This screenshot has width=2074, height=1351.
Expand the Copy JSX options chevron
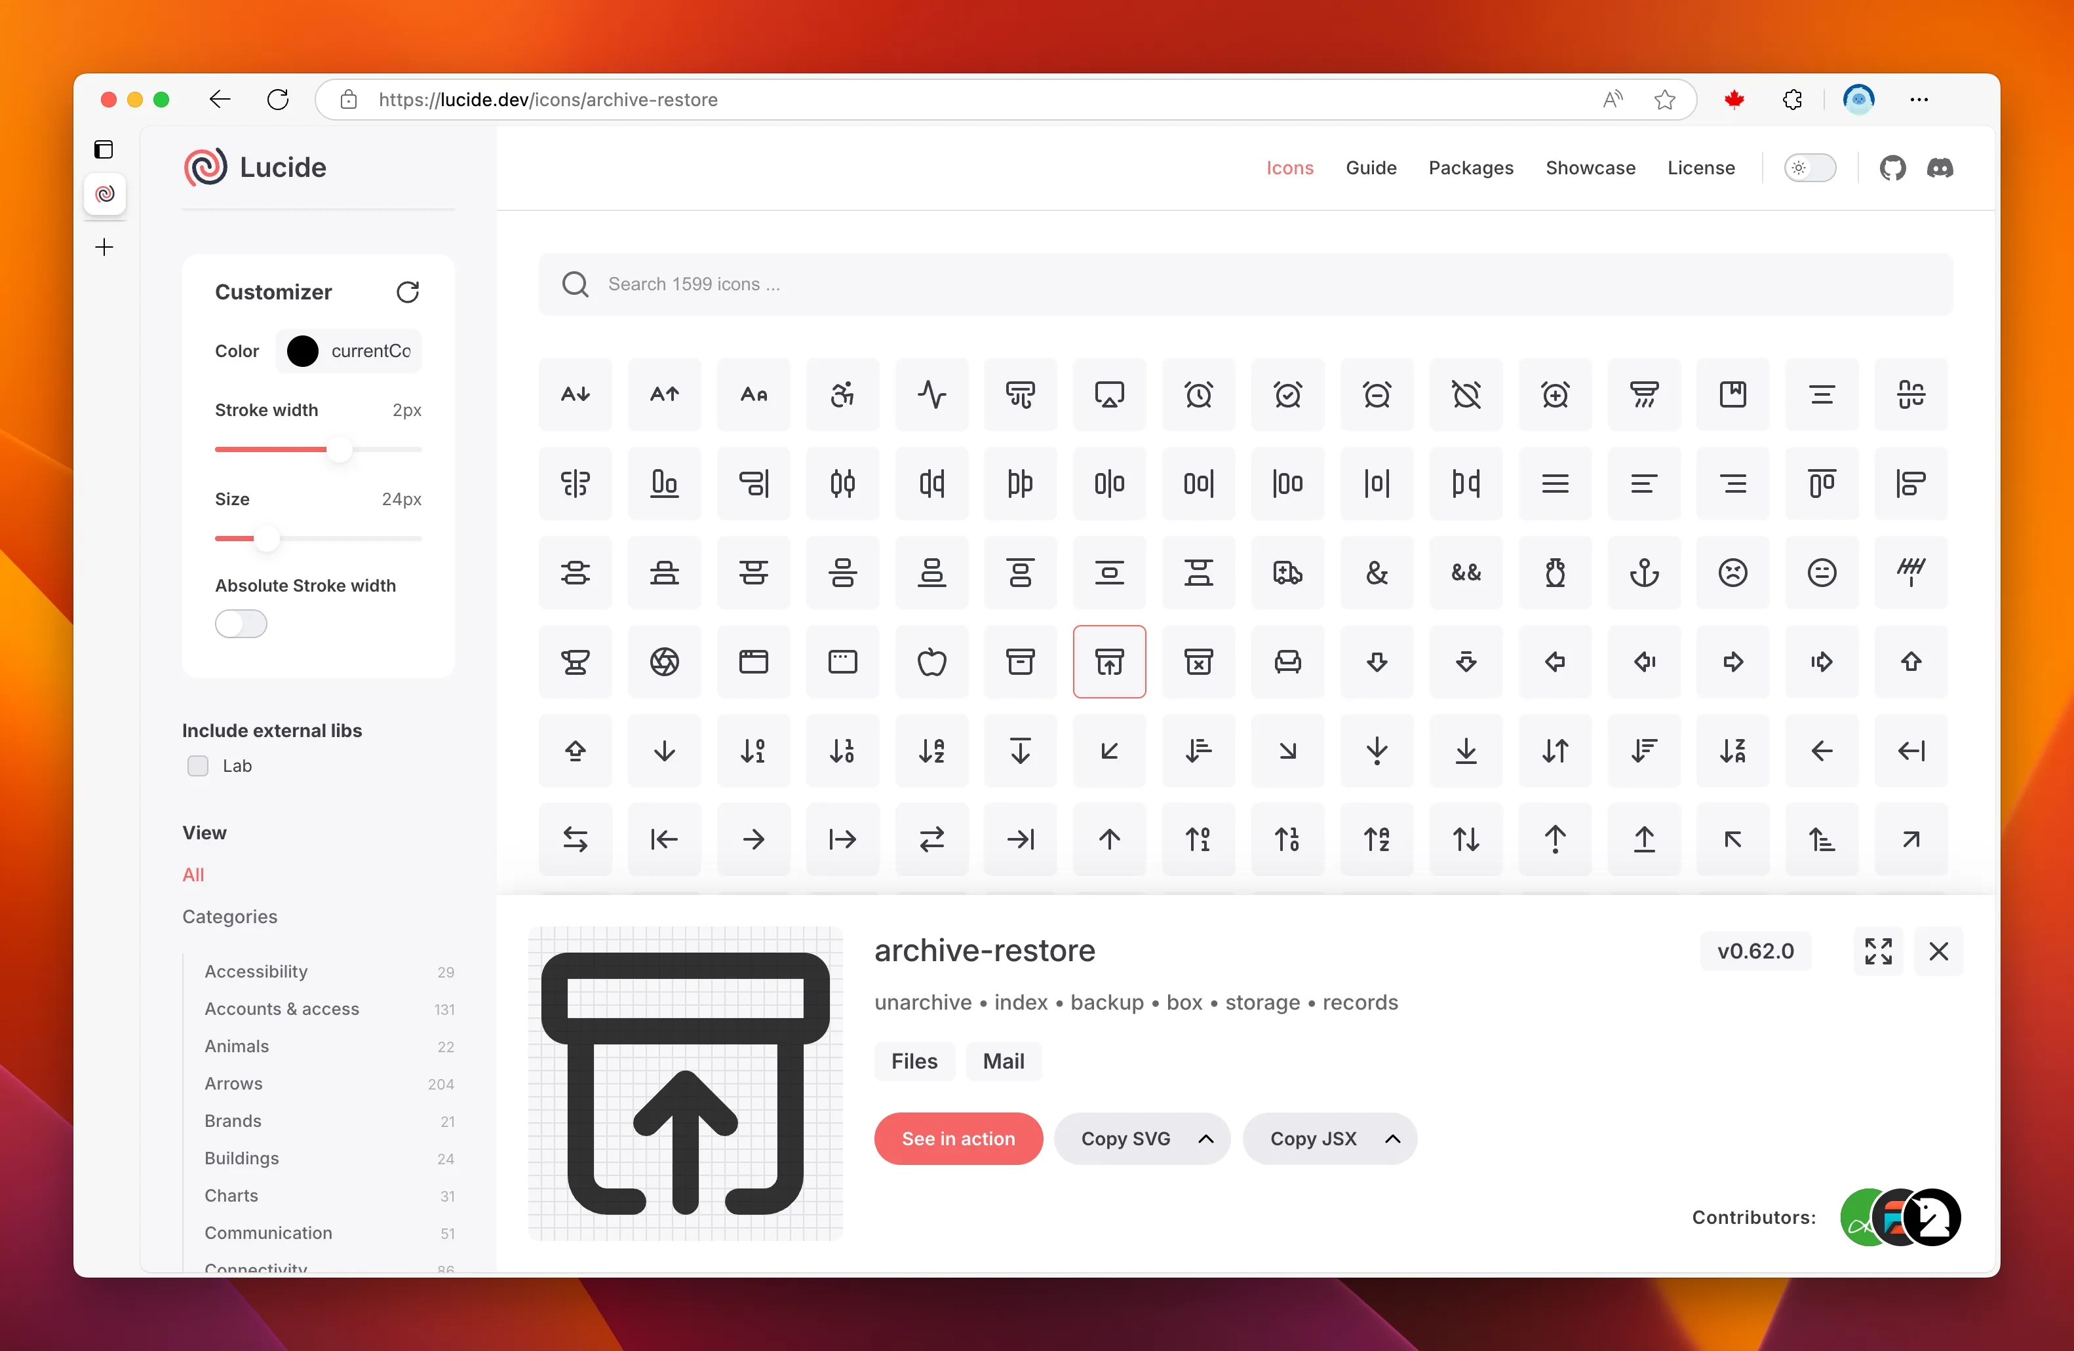click(1392, 1139)
